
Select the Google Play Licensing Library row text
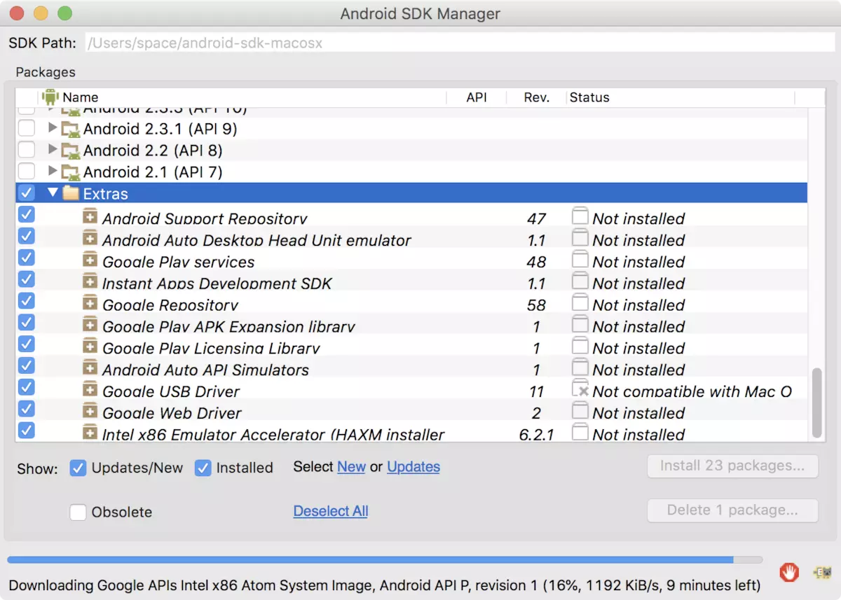(x=211, y=348)
